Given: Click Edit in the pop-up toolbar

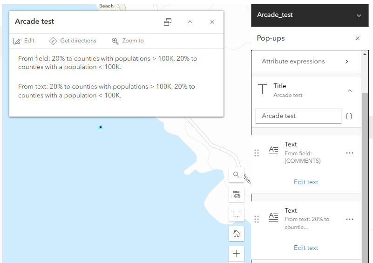Looking at the screenshot, I should coord(24,41).
